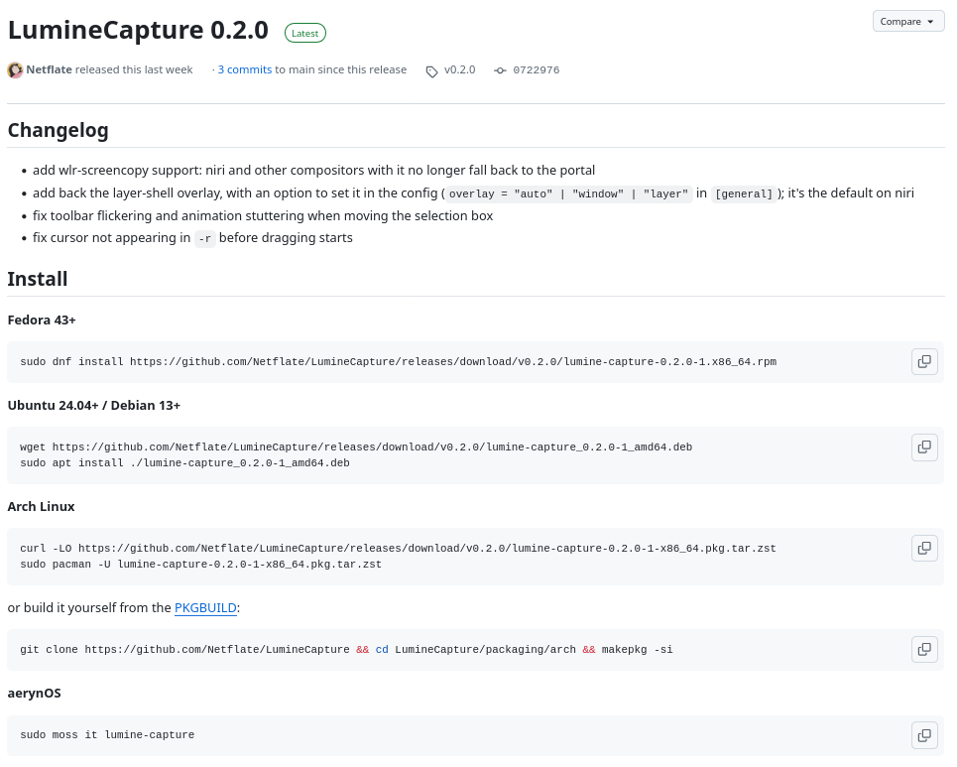Viewport: 958px width, 767px height.
Task: Click the Install heading
Action: coord(38,279)
